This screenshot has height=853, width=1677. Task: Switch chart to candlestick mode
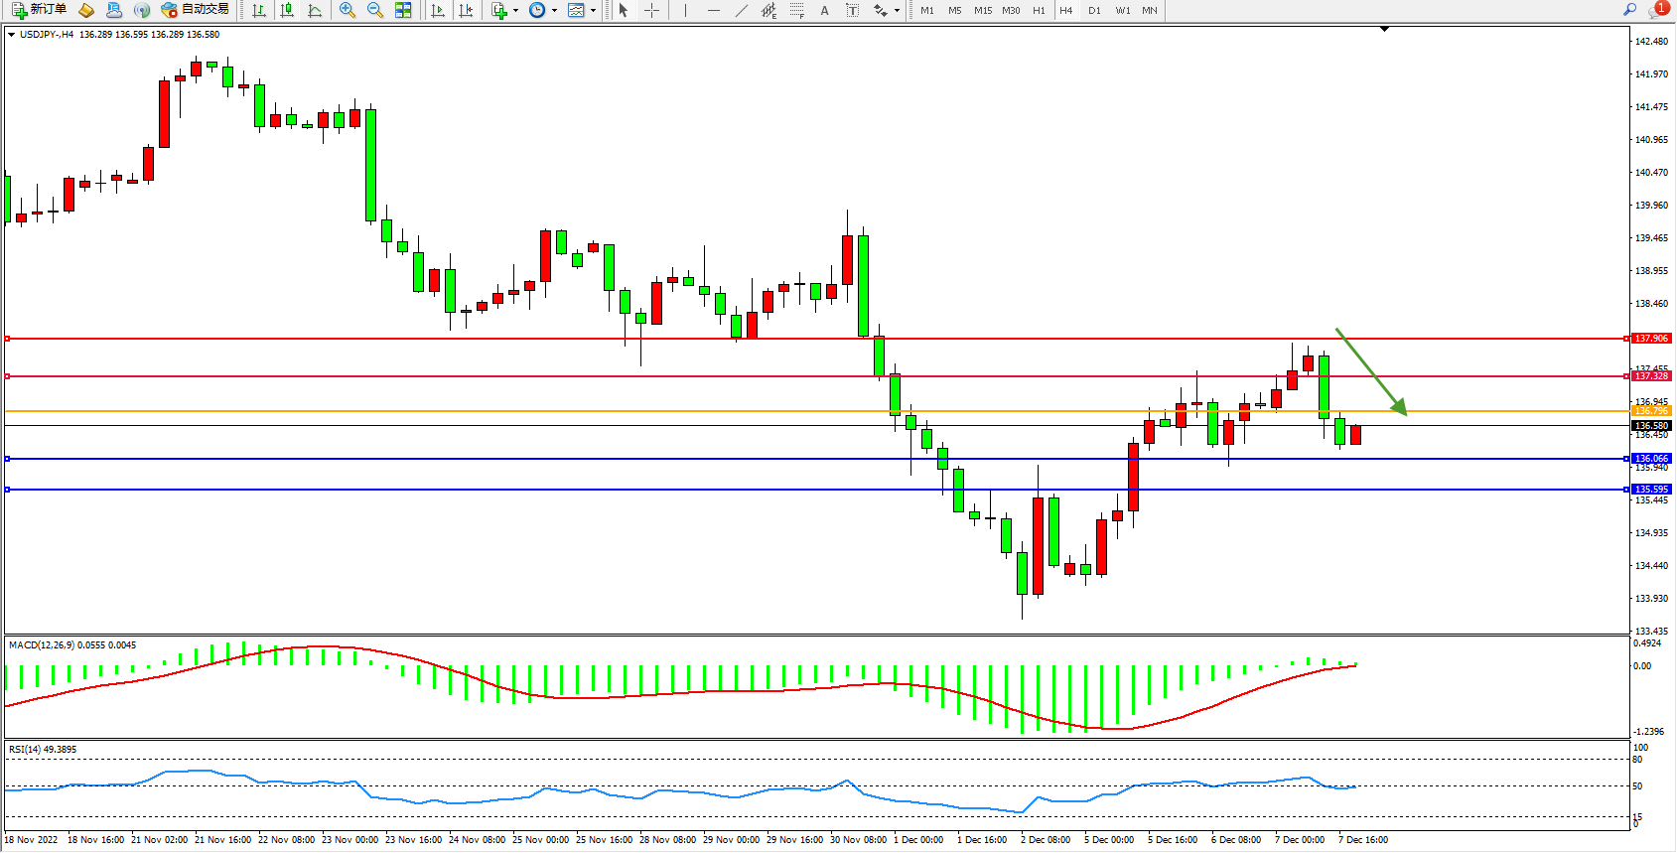(287, 10)
